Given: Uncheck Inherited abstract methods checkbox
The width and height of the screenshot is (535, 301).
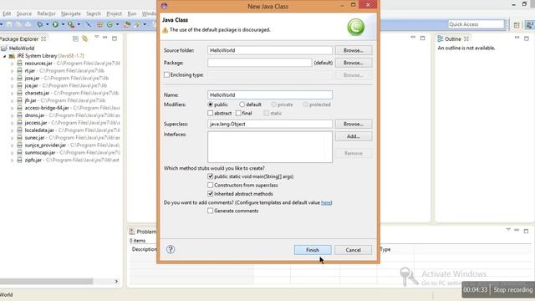Looking at the screenshot, I should (x=210, y=193).
